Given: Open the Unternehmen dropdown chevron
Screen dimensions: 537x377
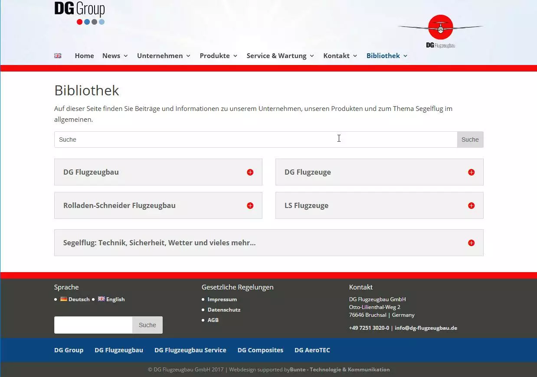Looking at the screenshot, I should click(x=188, y=56).
